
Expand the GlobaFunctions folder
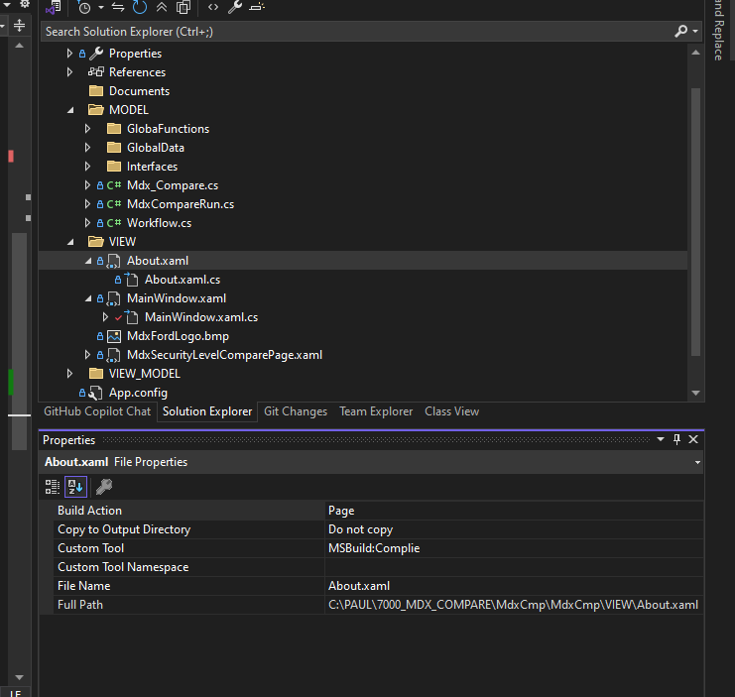[x=87, y=129]
